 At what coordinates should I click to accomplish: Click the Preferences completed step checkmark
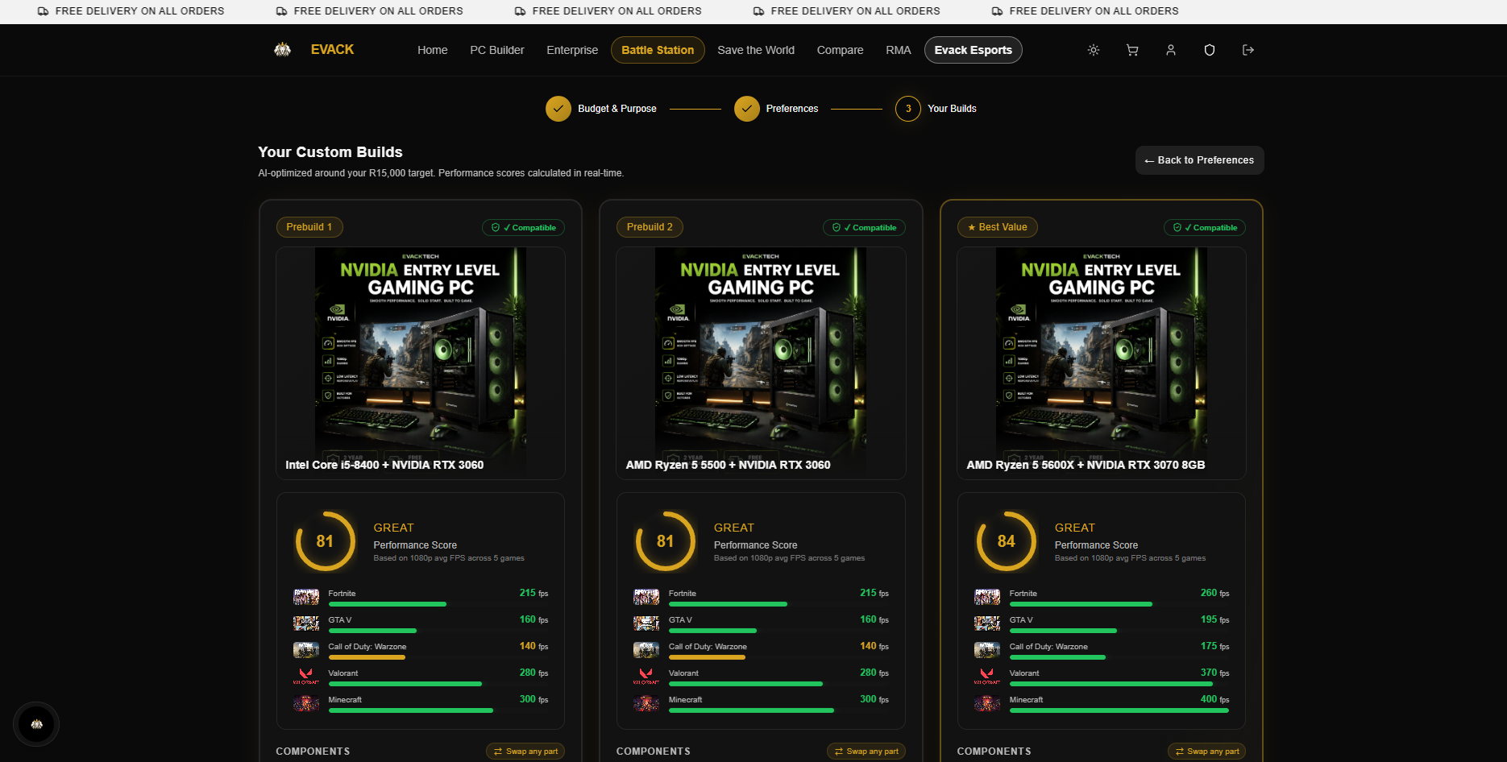pos(747,109)
